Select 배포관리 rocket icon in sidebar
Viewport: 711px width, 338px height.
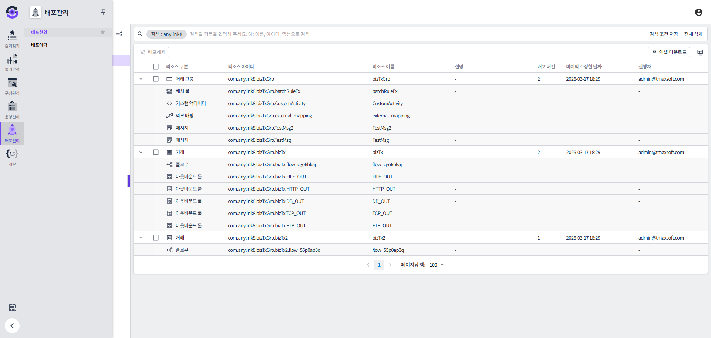click(x=12, y=133)
